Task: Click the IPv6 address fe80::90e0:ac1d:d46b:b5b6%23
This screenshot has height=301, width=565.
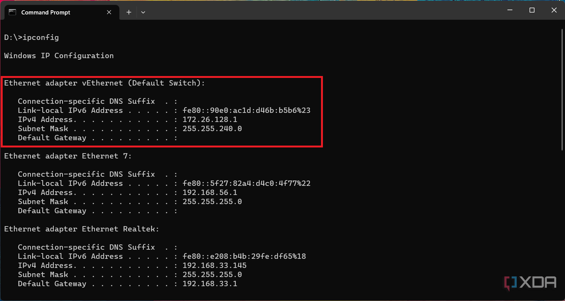Action: [x=247, y=110]
